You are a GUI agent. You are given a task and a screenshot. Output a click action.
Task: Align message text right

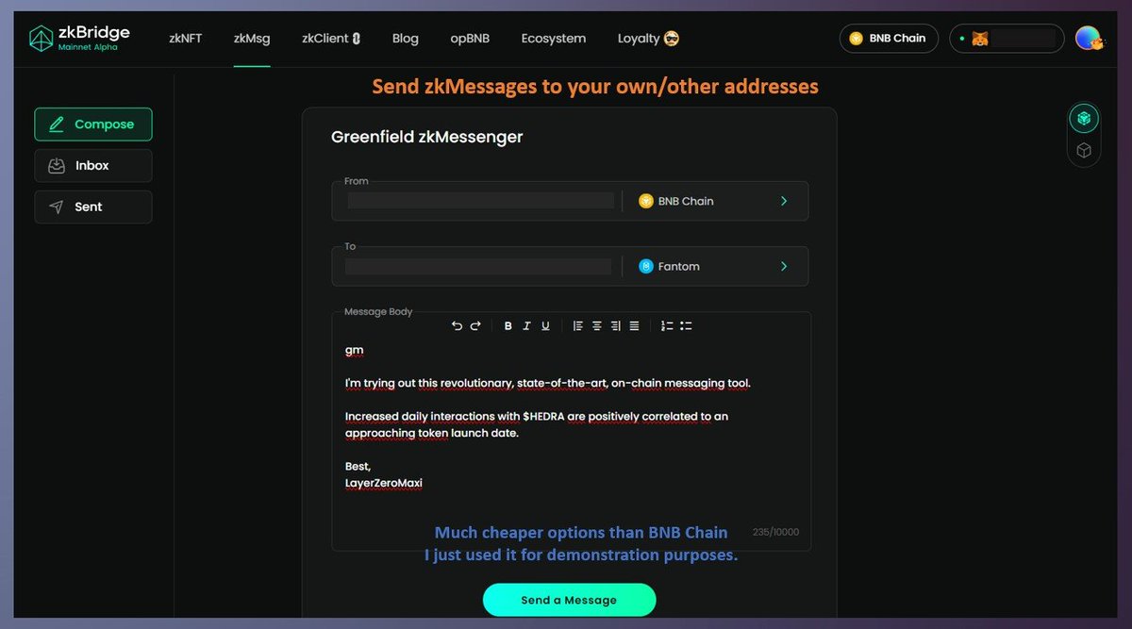point(615,325)
